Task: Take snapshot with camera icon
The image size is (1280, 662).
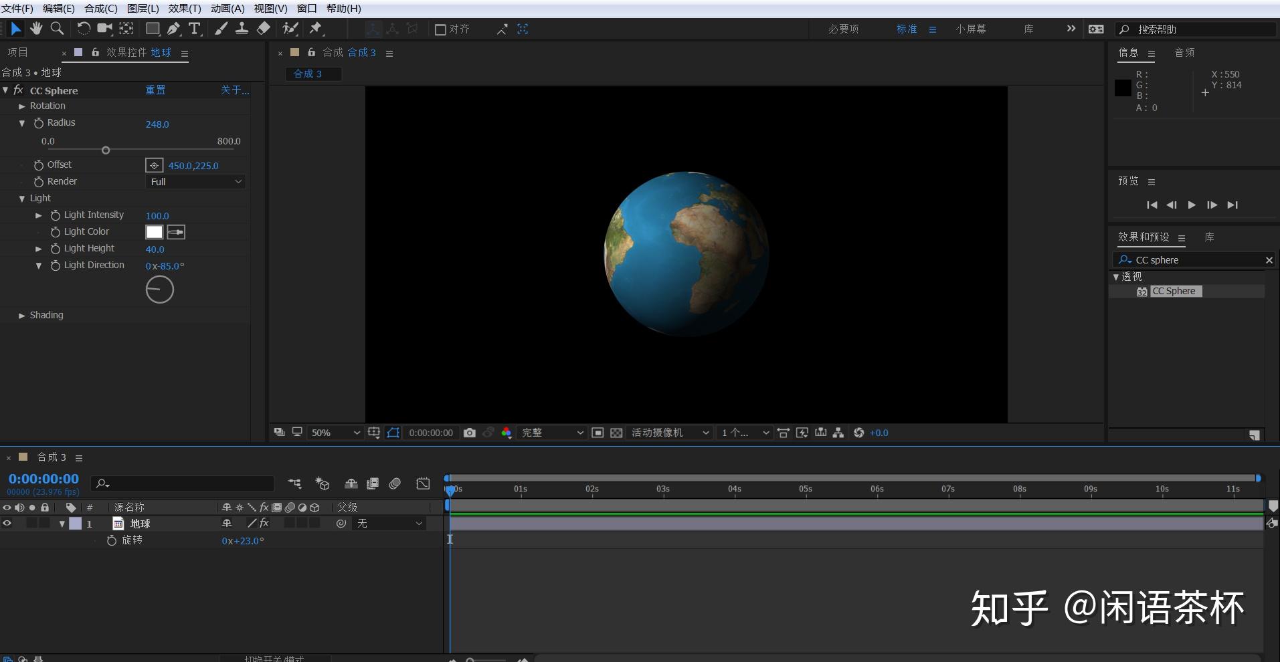Action: 470,433
